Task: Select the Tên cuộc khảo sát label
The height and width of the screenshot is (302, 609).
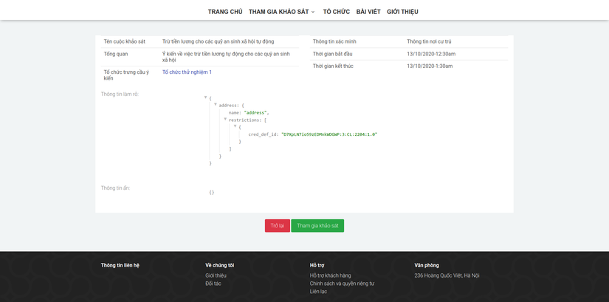Action: [x=124, y=41]
